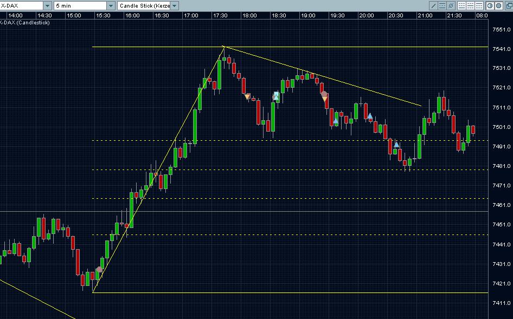
Task: Click the gray circle marker after 19:00
Action: [x=324, y=94]
